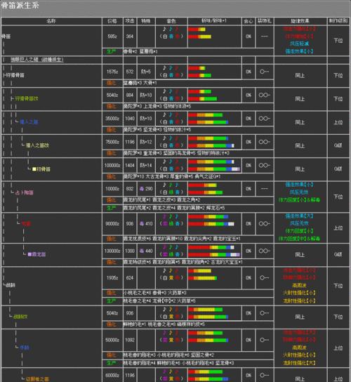Click the orange 强化 label under 1575z

coord(112,83)
